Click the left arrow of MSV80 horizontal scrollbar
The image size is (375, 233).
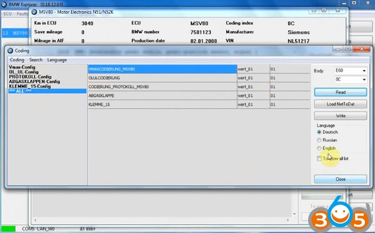point(36,220)
